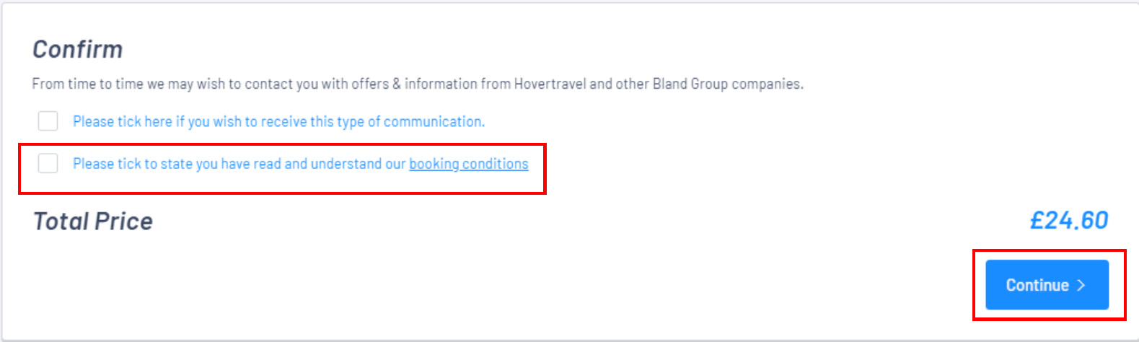Click the 'Bland Group companies' text
Image resolution: width=1139 pixels, height=342 pixels.
point(727,84)
